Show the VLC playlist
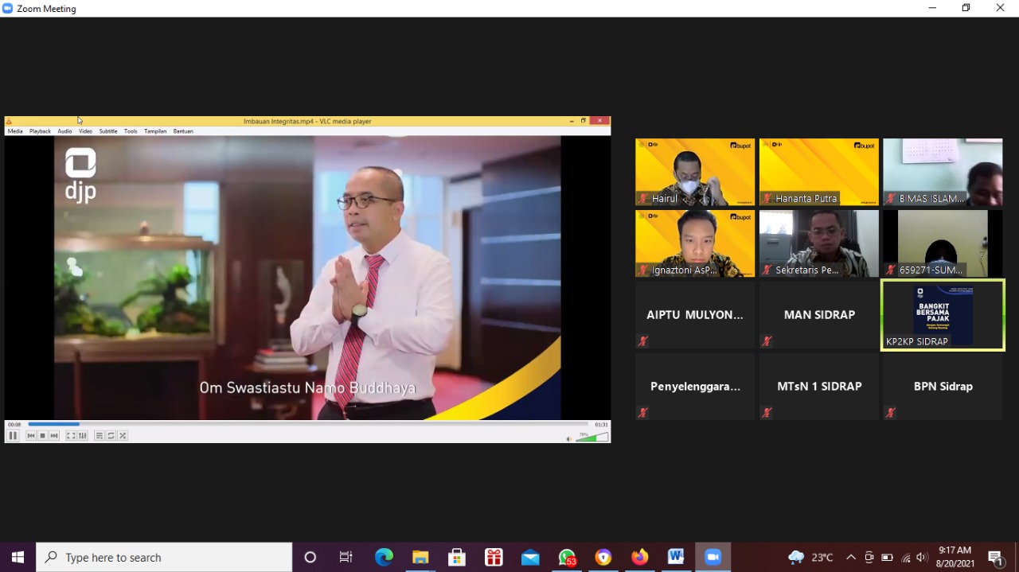This screenshot has width=1019, height=572. 100,435
